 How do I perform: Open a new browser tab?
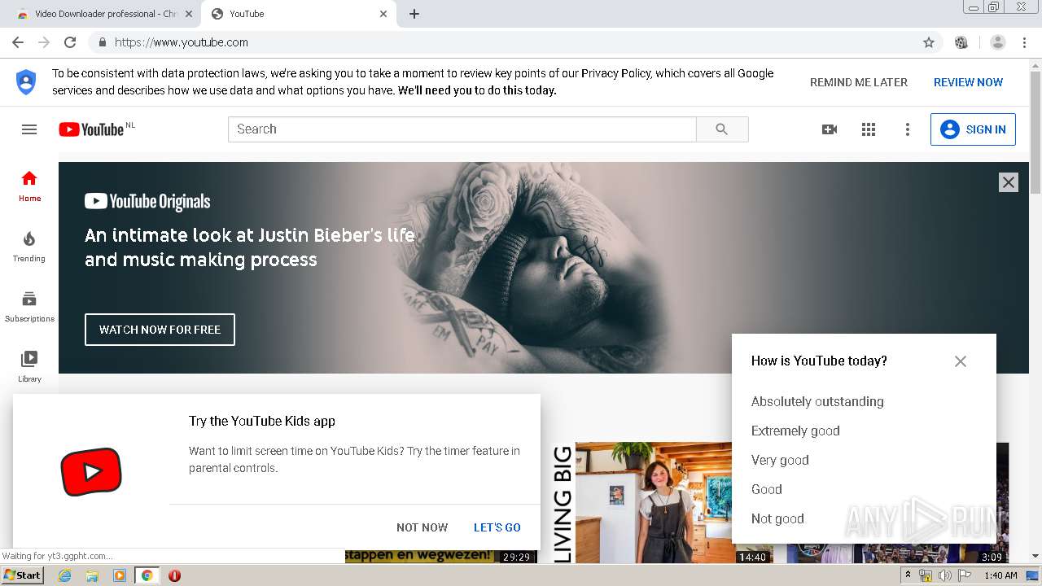(414, 14)
